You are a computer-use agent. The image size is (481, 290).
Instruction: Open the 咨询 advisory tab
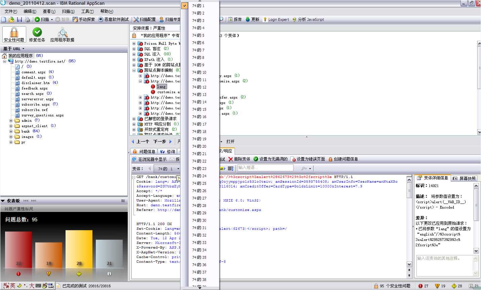167,151
